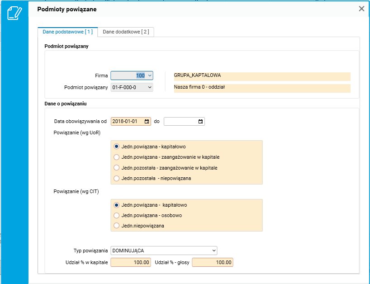Close the Podmioty powiązane dialog
Image resolution: width=370 pixels, height=284 pixels.
(x=361, y=9)
